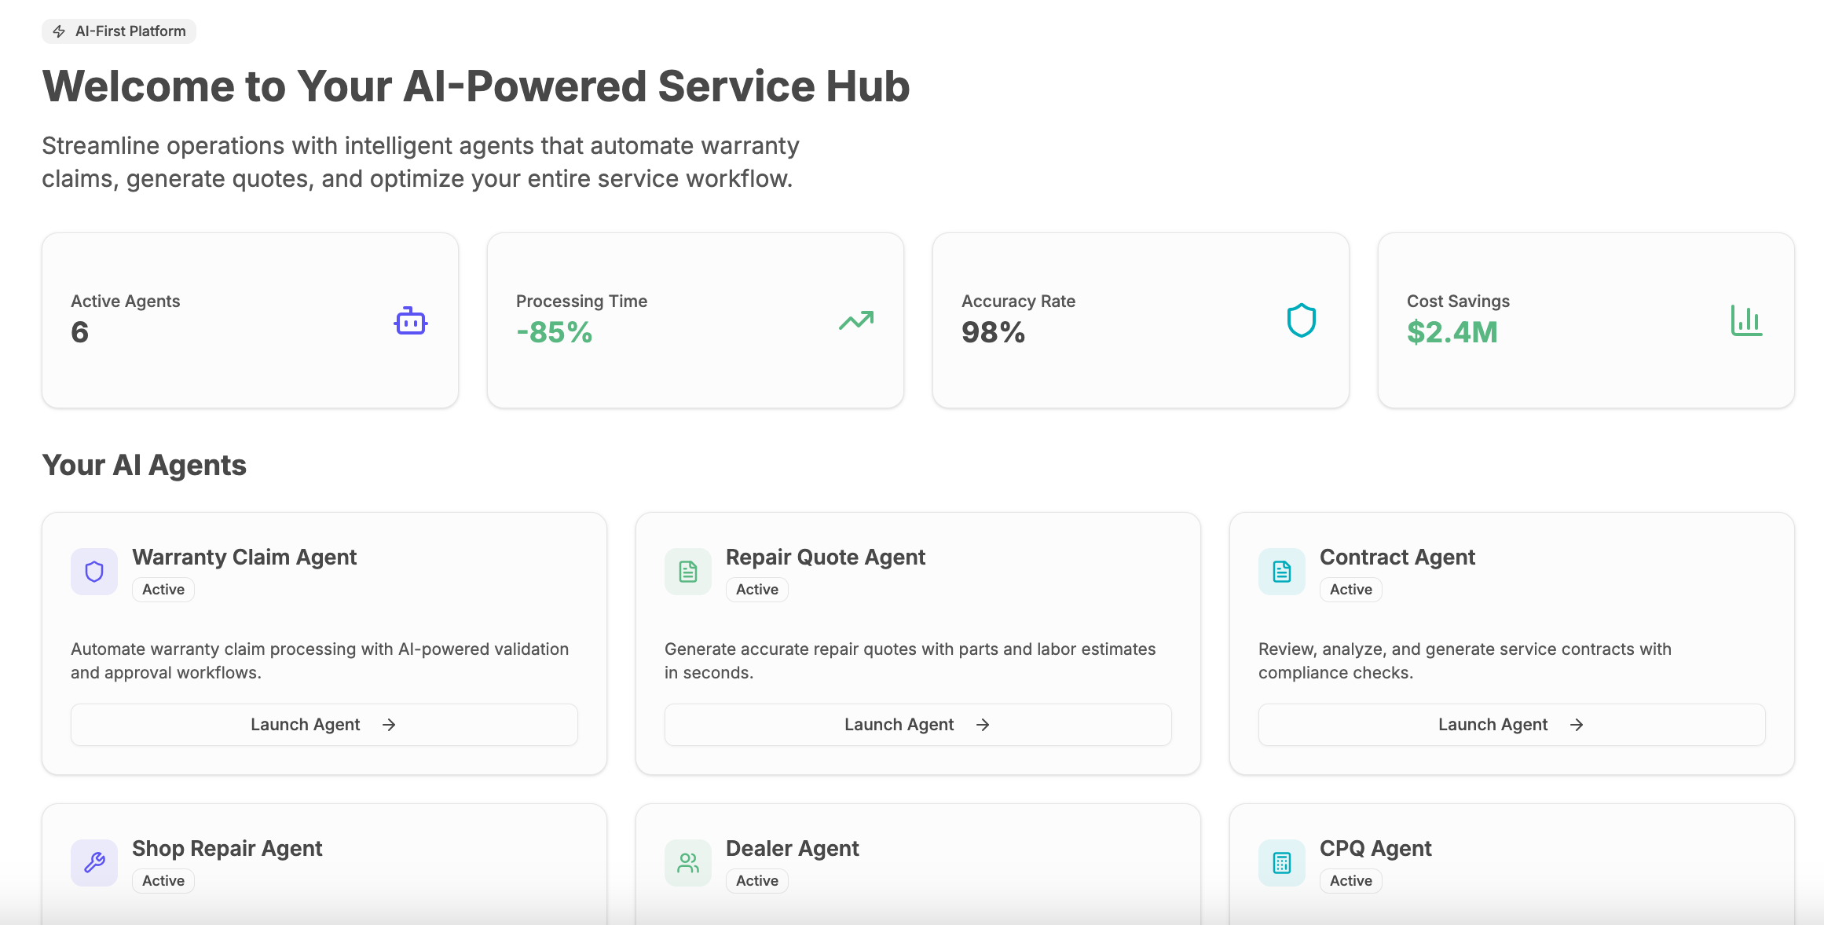Launch the Contract Agent
Screen dimensions: 1824x925
coord(1511,724)
